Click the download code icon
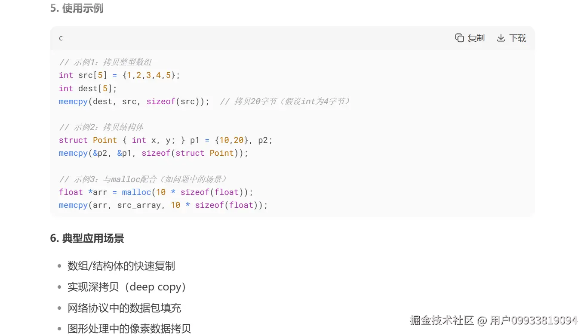The width and height of the screenshot is (587, 336). coord(501,38)
